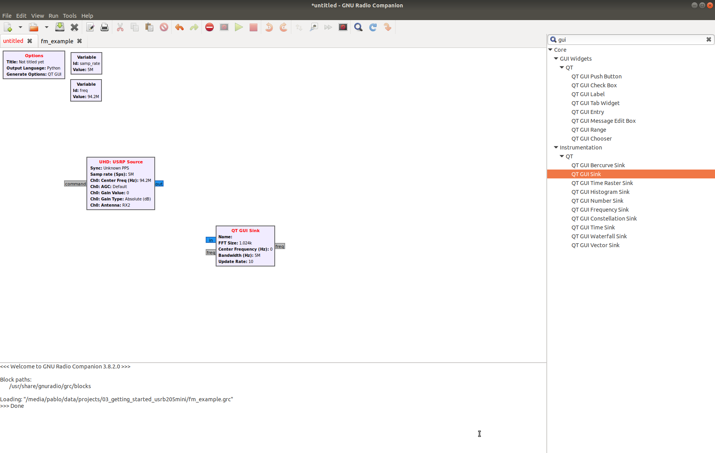
Task: Open a flowgraph file with folder icon
Action: 34,27
